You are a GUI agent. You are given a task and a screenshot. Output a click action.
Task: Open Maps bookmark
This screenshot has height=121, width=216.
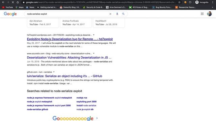(x=20, y=7)
